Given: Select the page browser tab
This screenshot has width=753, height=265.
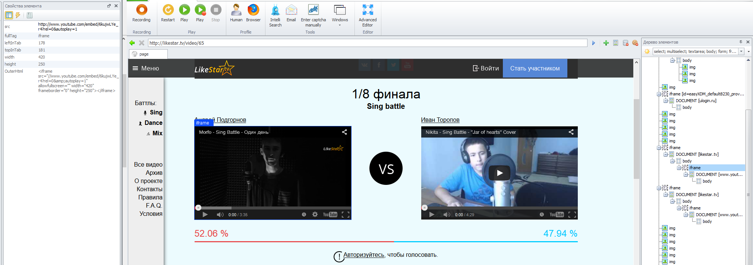Looking at the screenshot, I should click(x=148, y=54).
